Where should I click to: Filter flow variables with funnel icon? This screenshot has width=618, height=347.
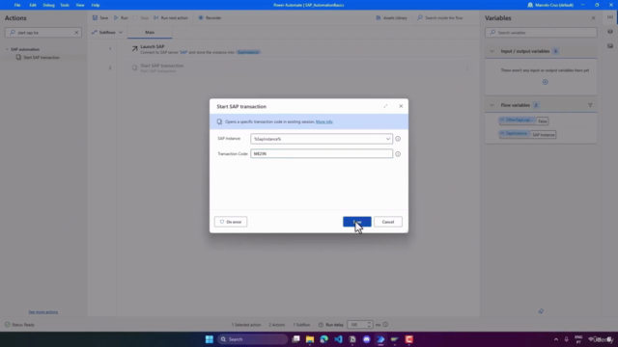590,105
